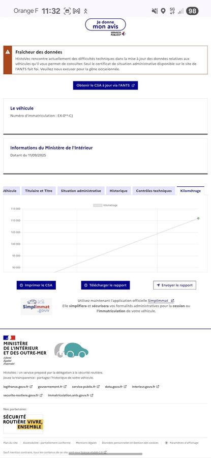Switch to the 'Titulaire et Titre' tab
This screenshot has height=458, width=211.
39,191
